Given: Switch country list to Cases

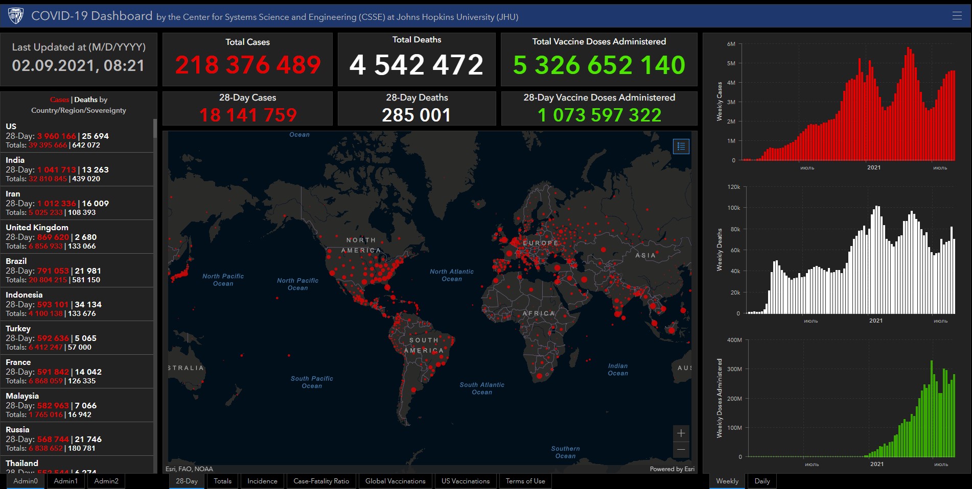Looking at the screenshot, I should pos(59,100).
